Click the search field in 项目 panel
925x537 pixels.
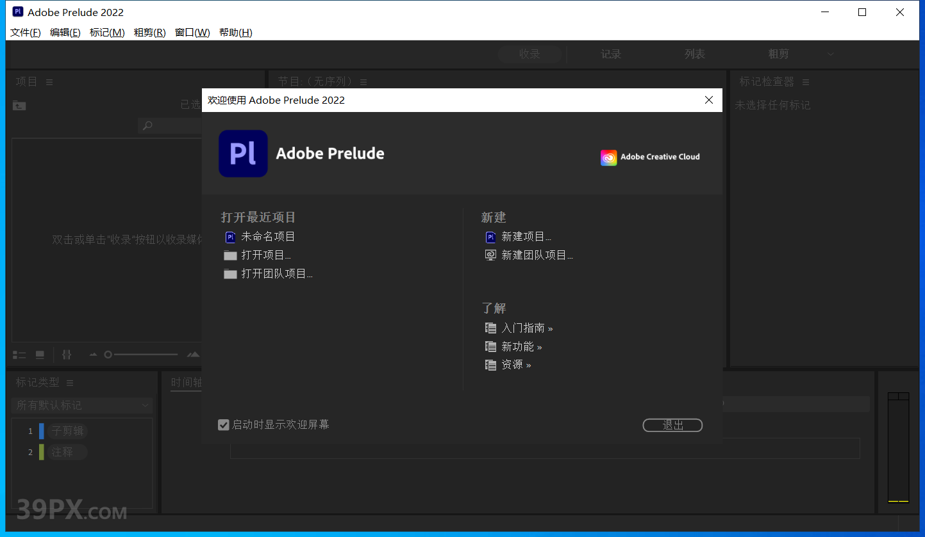point(171,125)
